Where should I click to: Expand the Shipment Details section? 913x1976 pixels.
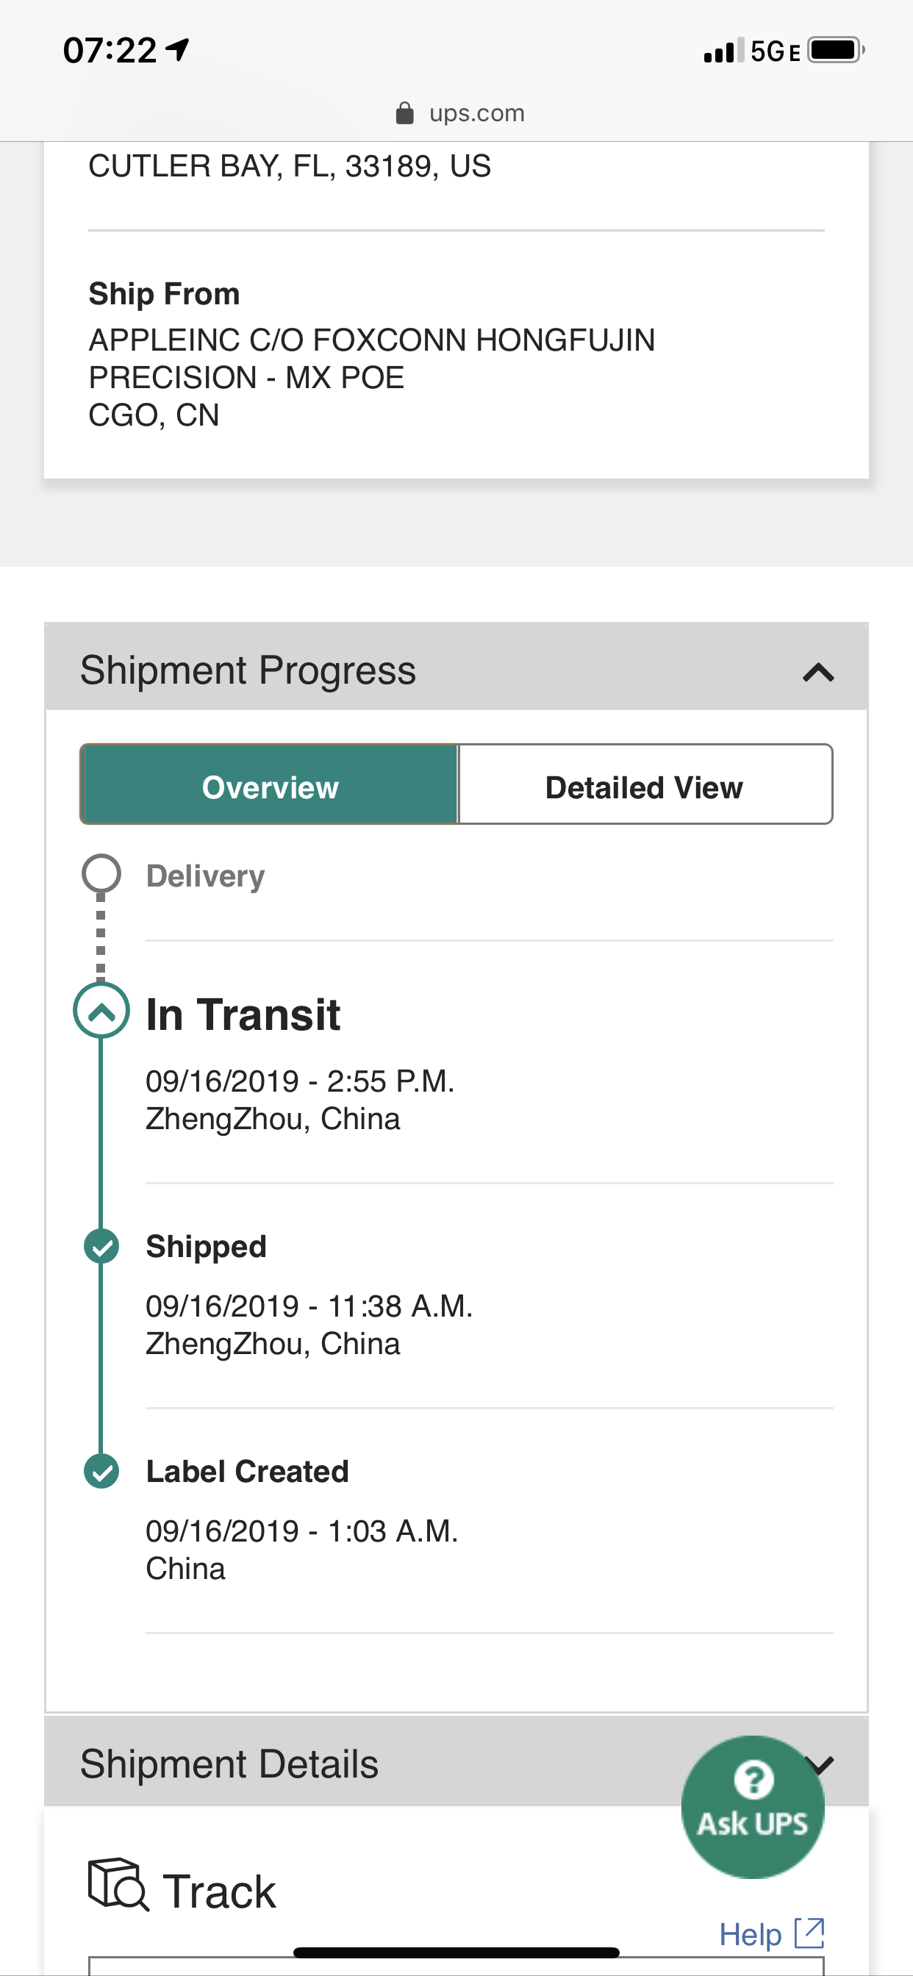(456, 1763)
